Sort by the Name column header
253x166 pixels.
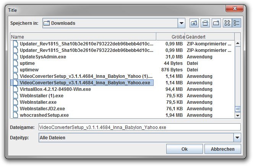pyautogui.click(x=83, y=37)
